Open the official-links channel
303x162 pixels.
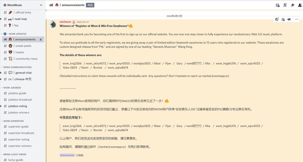pos(23,12)
